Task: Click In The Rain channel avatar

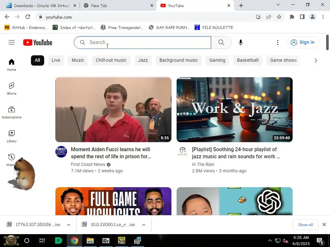Action: [182, 151]
